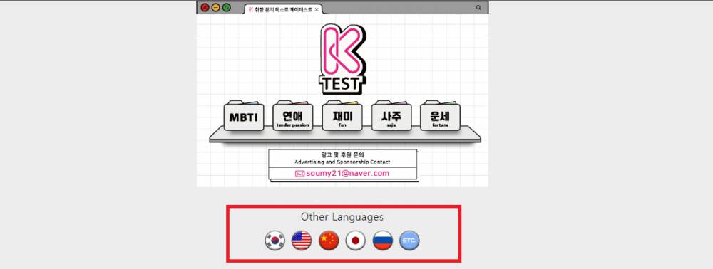Image resolution: width=713 pixels, height=269 pixels.
Task: Select the China flag language
Action: [329, 241]
